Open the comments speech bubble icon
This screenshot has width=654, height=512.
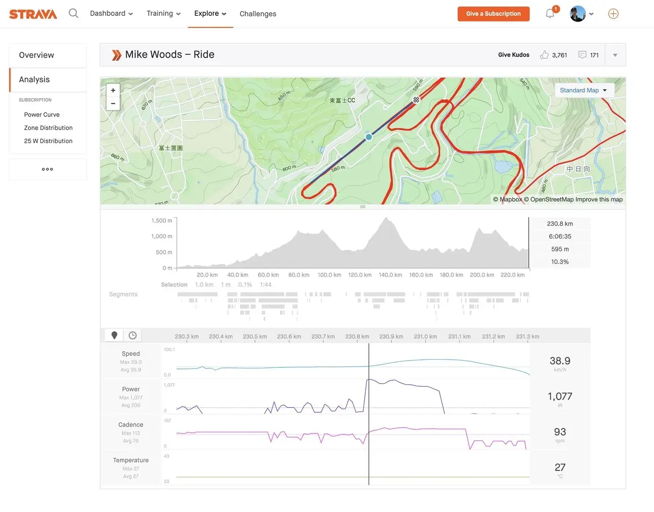582,55
